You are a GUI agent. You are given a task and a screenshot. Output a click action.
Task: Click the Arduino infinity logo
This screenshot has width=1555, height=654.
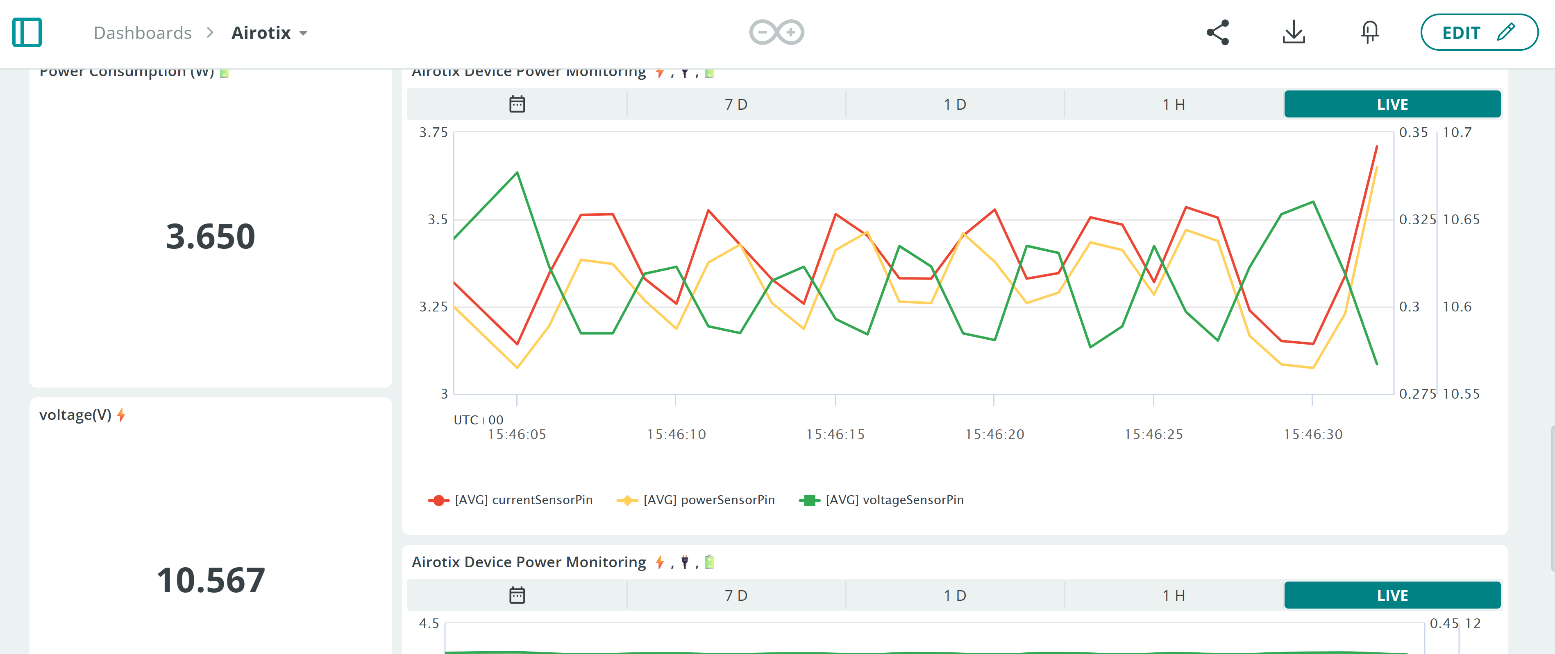click(776, 33)
